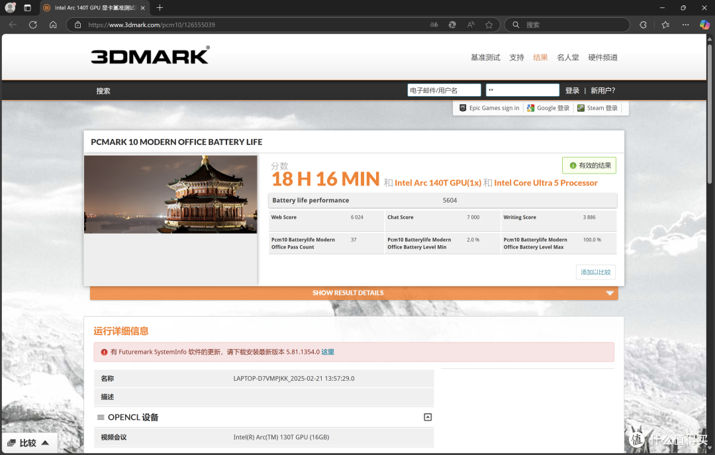Click the translate page icon in address bar

click(434, 25)
